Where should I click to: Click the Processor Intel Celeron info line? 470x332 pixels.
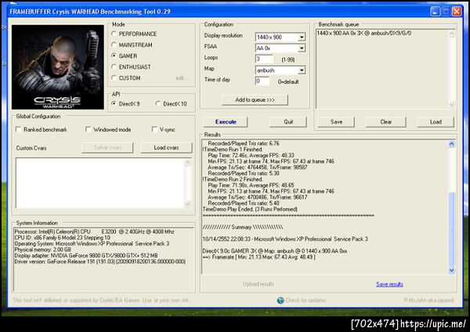pos(95,232)
